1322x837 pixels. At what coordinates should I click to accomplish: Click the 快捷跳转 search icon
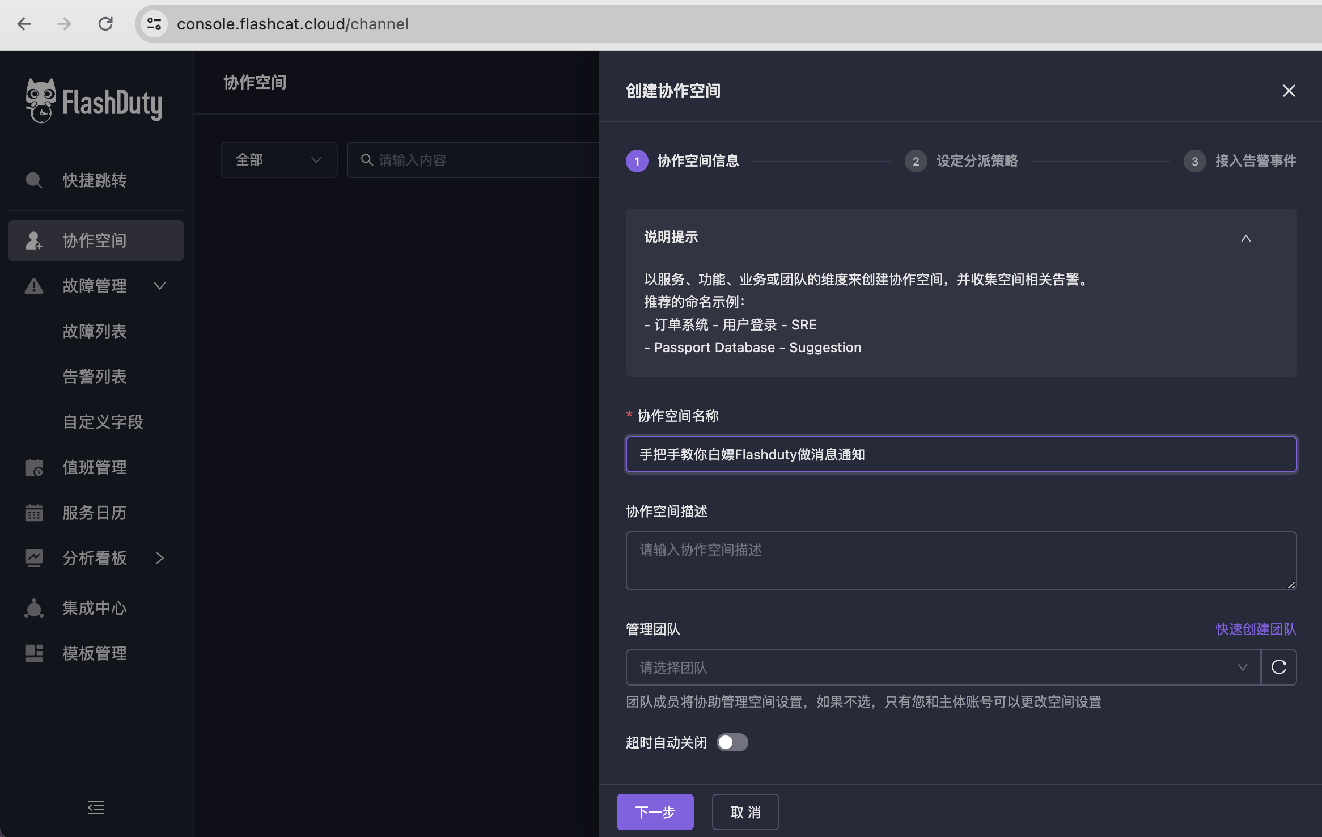[34, 180]
